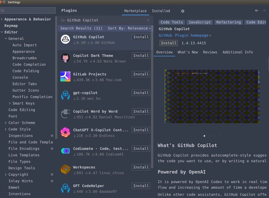Open the Reviews tab
Screen dimensions: 269x198
coord(210,52)
